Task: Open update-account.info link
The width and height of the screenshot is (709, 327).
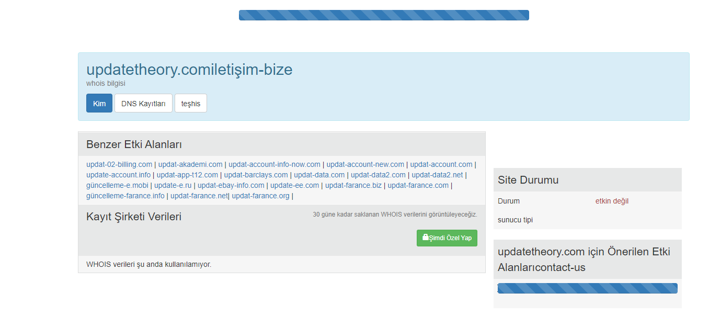Action: 118,175
